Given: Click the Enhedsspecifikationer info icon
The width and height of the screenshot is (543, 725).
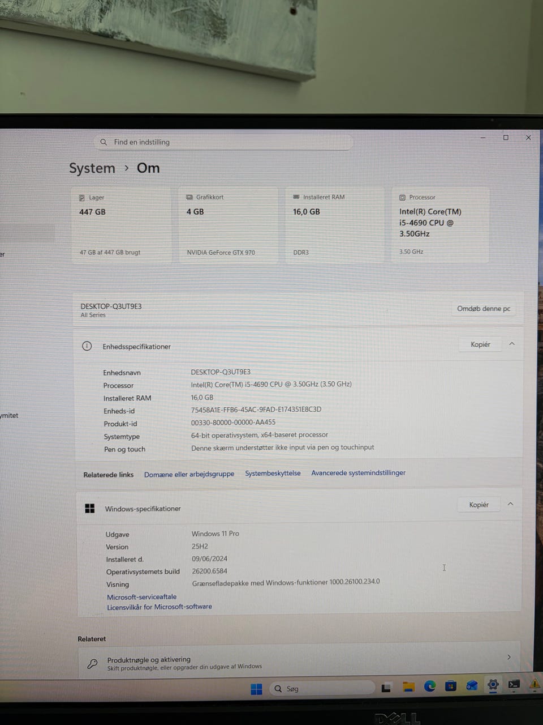Looking at the screenshot, I should tap(87, 346).
